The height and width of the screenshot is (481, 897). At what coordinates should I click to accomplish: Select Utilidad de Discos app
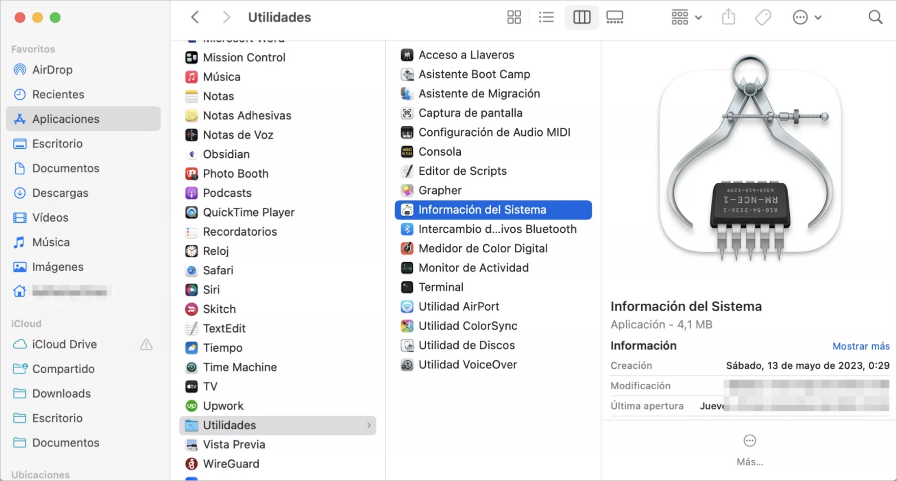[x=466, y=345]
